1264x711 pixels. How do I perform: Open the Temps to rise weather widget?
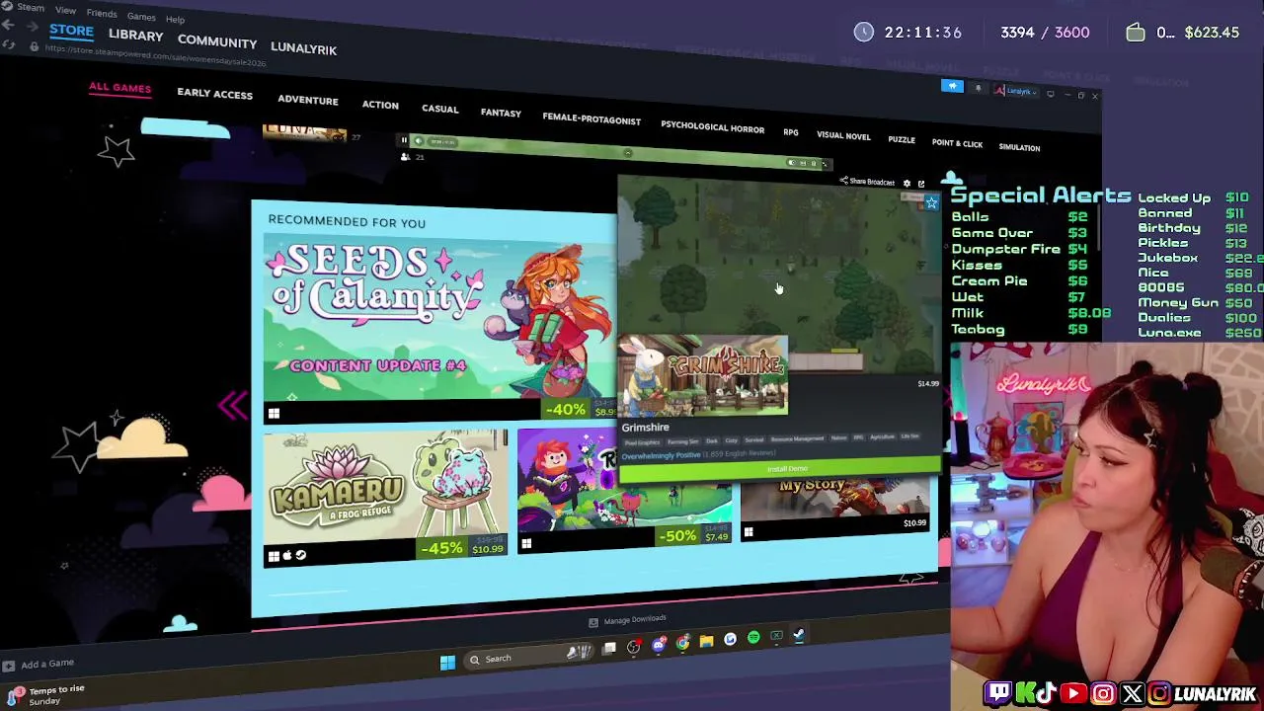click(45, 694)
